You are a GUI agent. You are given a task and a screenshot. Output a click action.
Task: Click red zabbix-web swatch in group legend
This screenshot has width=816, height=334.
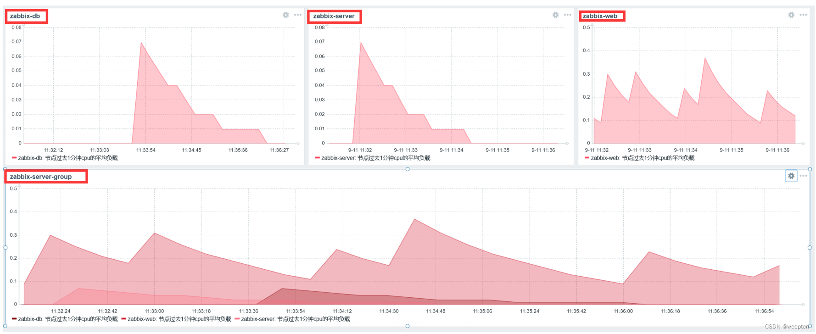(124, 319)
